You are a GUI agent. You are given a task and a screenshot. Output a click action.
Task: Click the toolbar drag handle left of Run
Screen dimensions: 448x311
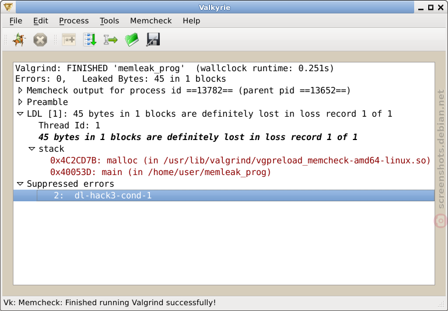click(x=6, y=40)
